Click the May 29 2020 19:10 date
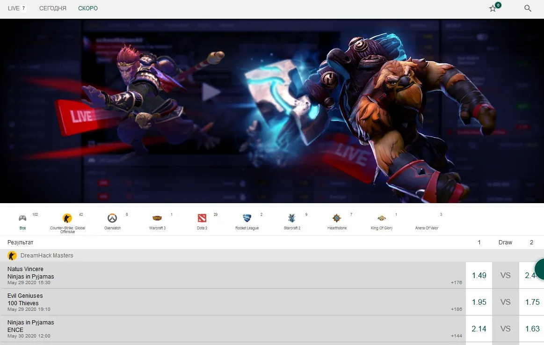Image resolution: width=544 pixels, height=345 pixels. 29,309
